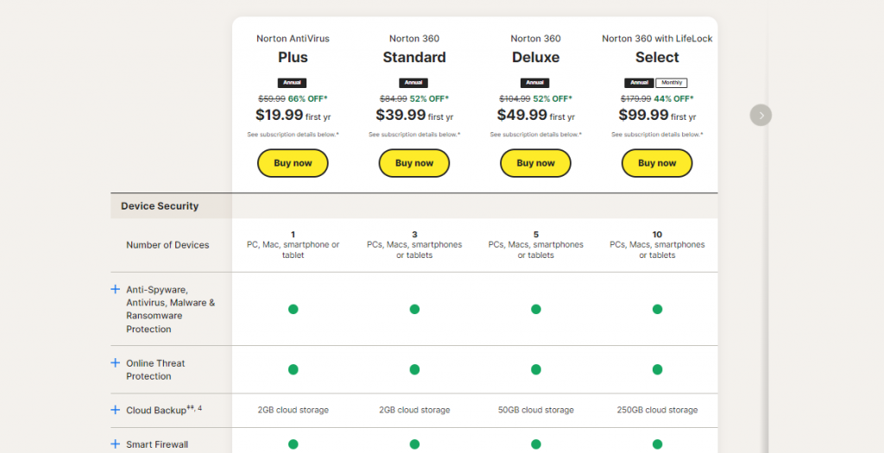Click subscription details text under Deluxe price
Viewport: 884px width, 453px height.
click(x=535, y=135)
